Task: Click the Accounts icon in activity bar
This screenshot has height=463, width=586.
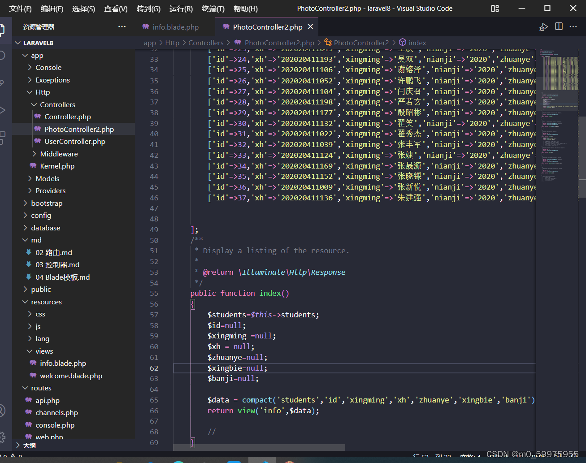Action: point(2,410)
